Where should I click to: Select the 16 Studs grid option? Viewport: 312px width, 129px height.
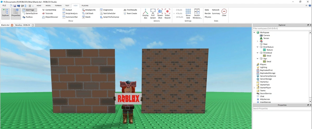point(179,17)
